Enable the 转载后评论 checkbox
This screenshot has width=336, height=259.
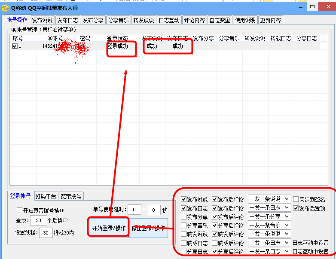point(214,243)
